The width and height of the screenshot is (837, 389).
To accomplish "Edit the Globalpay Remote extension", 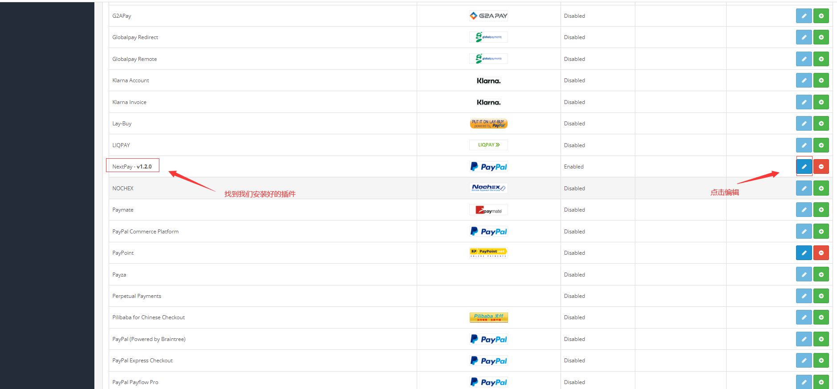I will [x=804, y=59].
